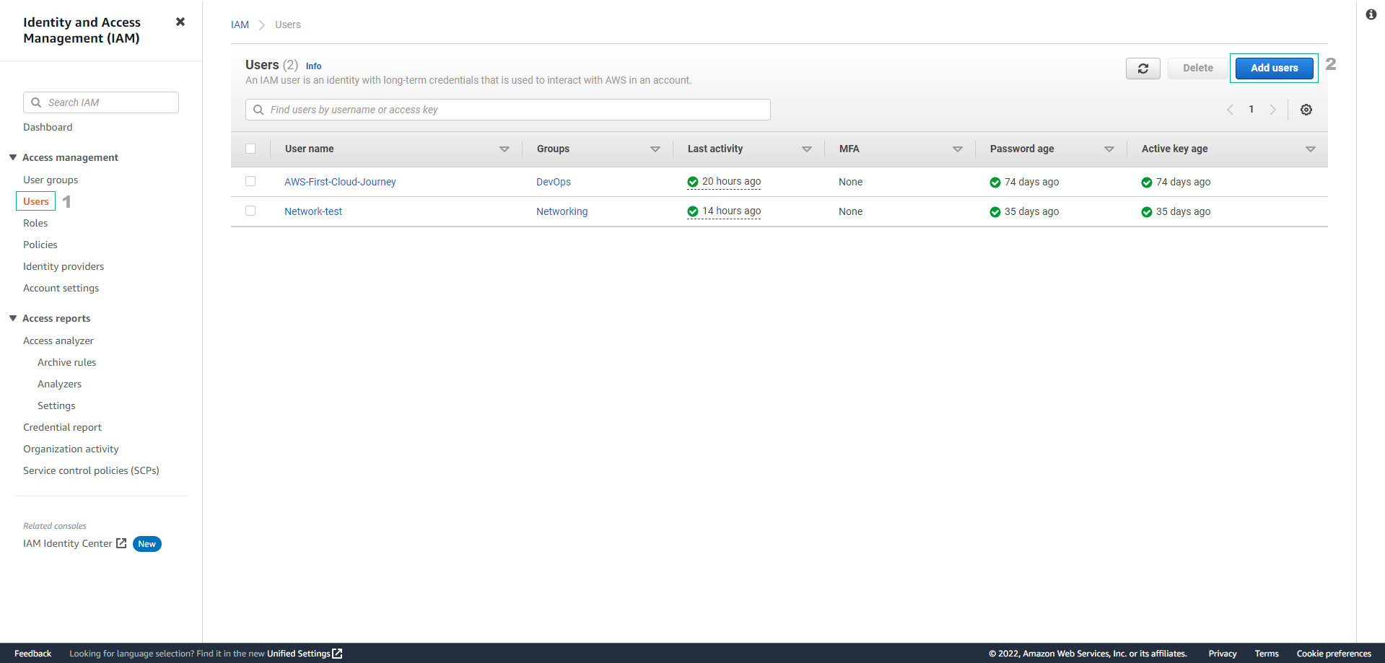Open Dashboard in sidebar
The height and width of the screenshot is (663, 1385).
(x=48, y=127)
